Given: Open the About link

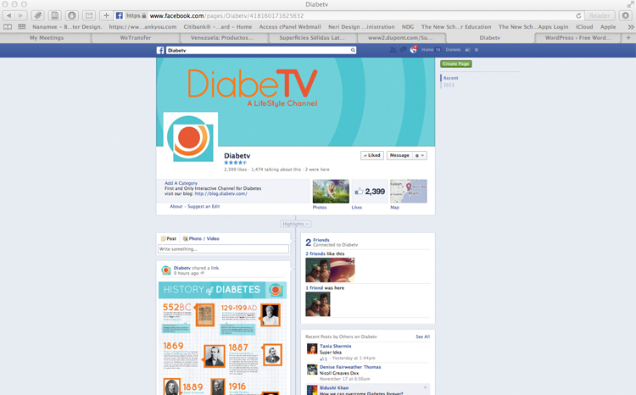Looking at the screenshot, I should point(176,207).
